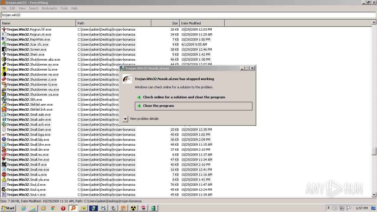The height and width of the screenshot is (212, 377).
Task: Open Windows Media Player from the taskbar
Action: click(x=43, y=208)
